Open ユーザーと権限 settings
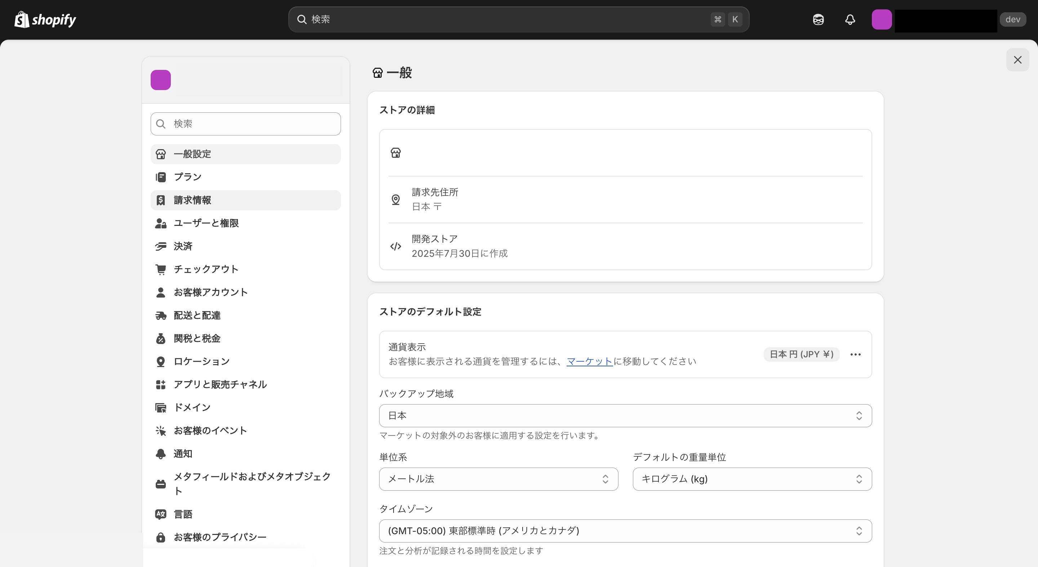This screenshot has width=1038, height=567. [x=206, y=223]
